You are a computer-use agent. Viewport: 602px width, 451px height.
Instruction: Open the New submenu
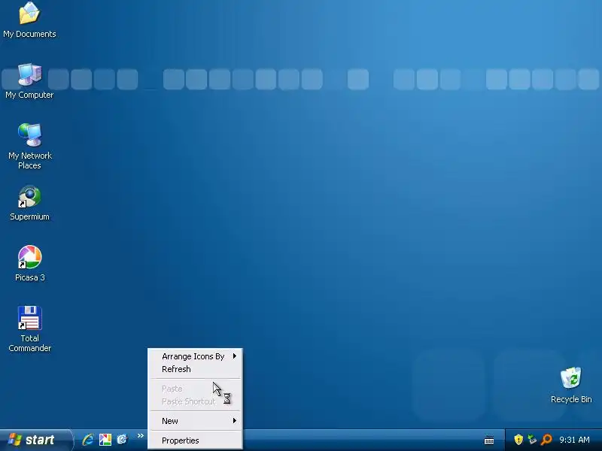[x=195, y=421]
